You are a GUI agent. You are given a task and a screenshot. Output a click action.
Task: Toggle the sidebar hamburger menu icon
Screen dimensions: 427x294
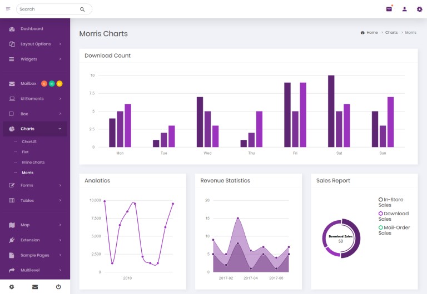pos(8,9)
